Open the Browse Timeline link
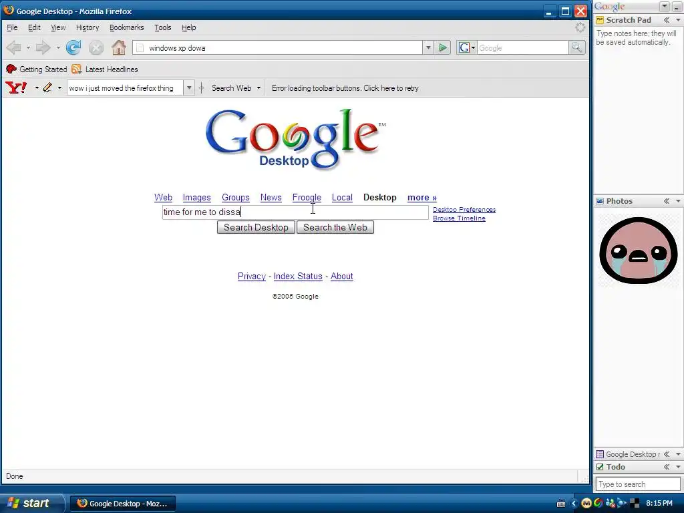 coord(459,218)
